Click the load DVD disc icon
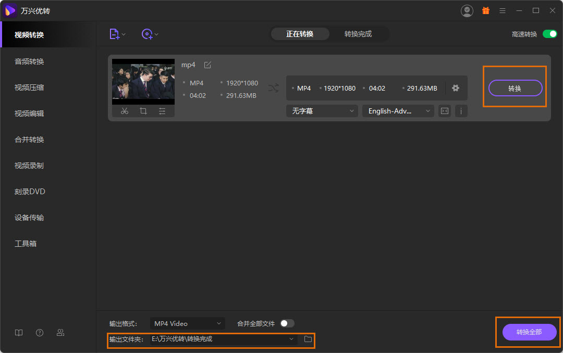The image size is (563, 353). [x=147, y=34]
